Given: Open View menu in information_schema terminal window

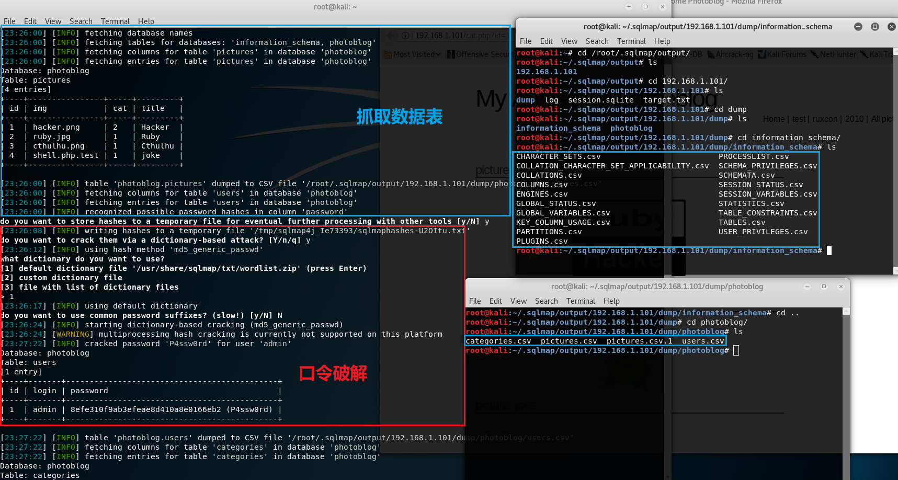Looking at the screenshot, I should 569,41.
